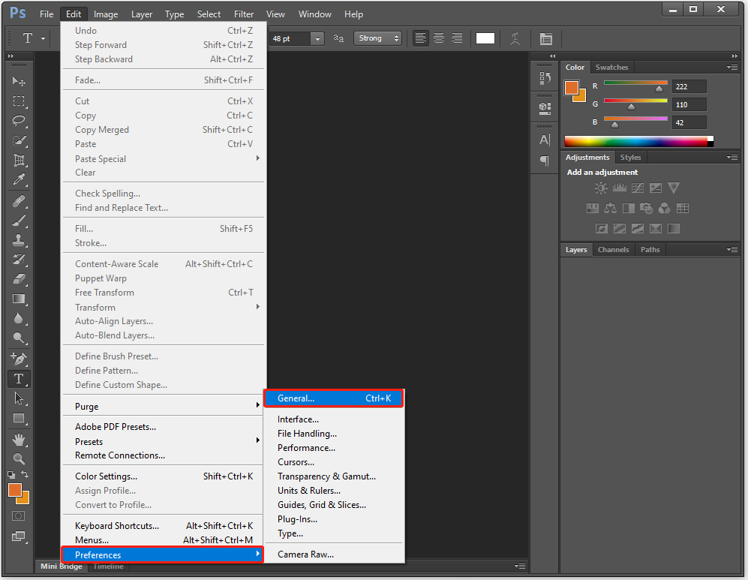Open the History panel icon
Image resolution: width=748 pixels, height=580 pixels.
click(x=545, y=78)
